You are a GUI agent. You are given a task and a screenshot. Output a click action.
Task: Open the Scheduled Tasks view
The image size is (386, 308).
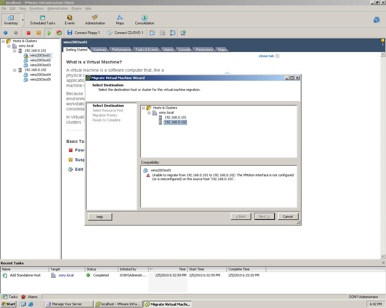coord(42,19)
